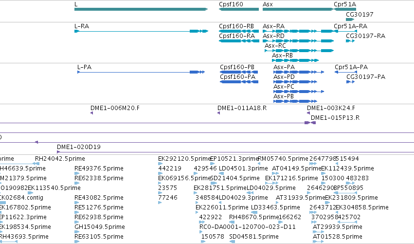
Task: Click the AT04149.5prime label
Action: [296, 169]
